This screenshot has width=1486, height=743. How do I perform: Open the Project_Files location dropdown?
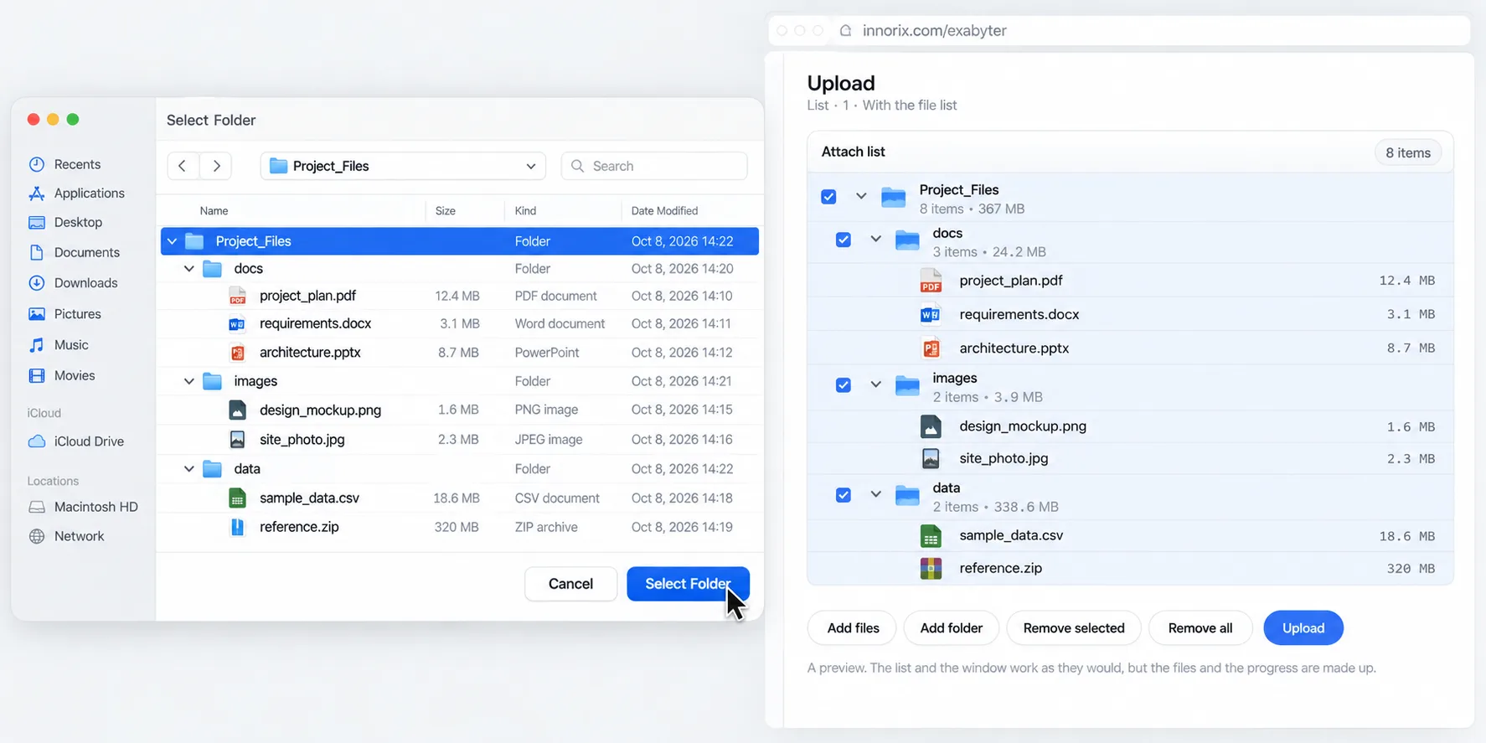coord(403,166)
